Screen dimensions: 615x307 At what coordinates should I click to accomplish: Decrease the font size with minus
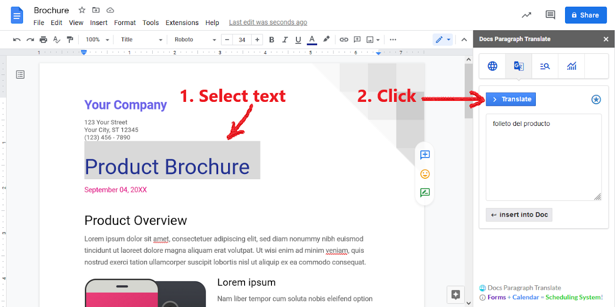pyautogui.click(x=227, y=39)
